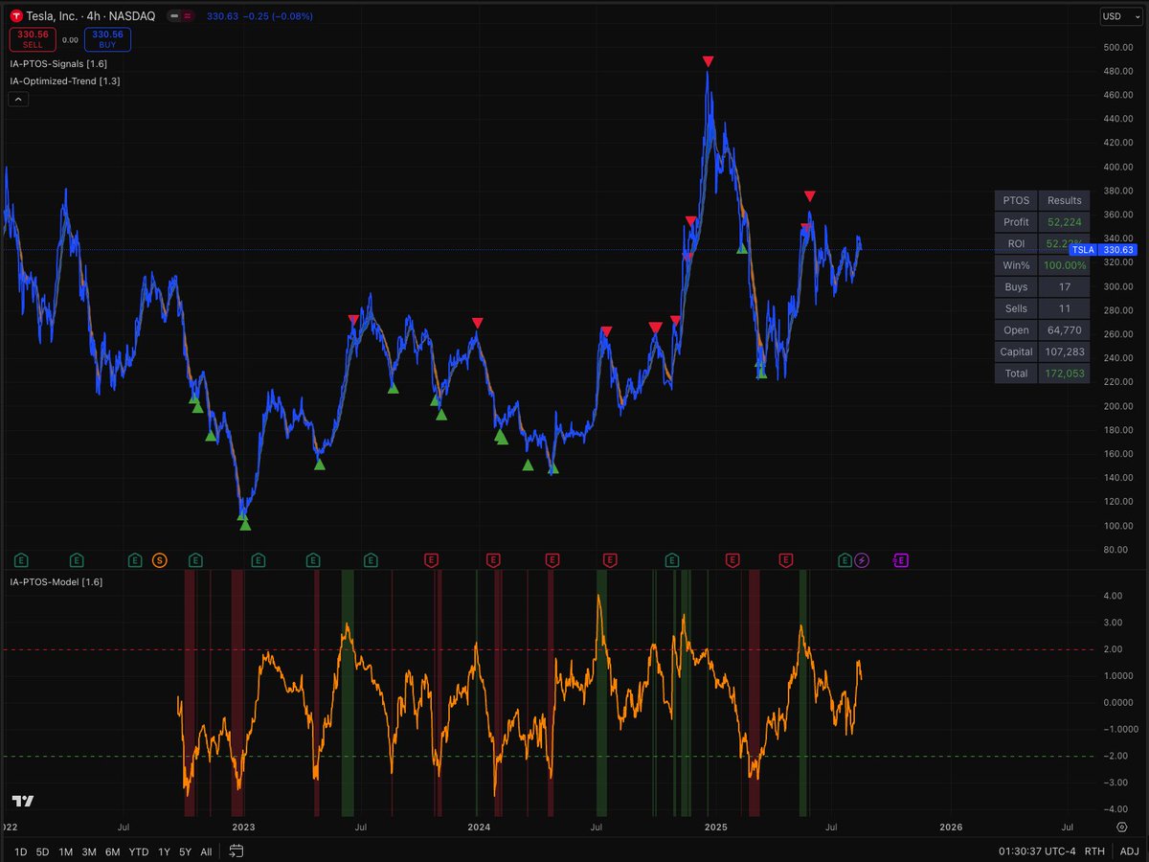Click the Capital value 107,283
The image size is (1149, 862).
click(1064, 352)
